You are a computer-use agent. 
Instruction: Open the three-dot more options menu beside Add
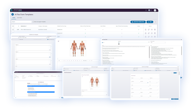coord(156,22)
